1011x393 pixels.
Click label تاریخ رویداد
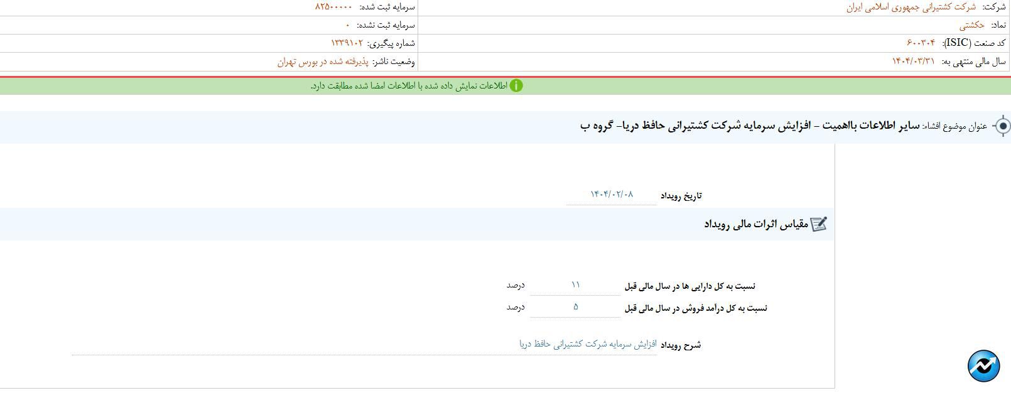click(681, 196)
